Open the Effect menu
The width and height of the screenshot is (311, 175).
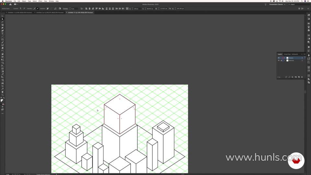click(x=40, y=1)
